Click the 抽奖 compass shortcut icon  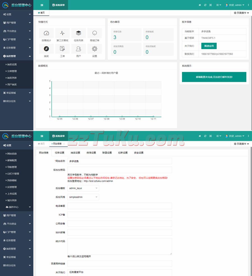[46, 49]
